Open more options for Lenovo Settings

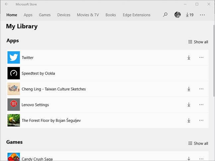coord(201,105)
